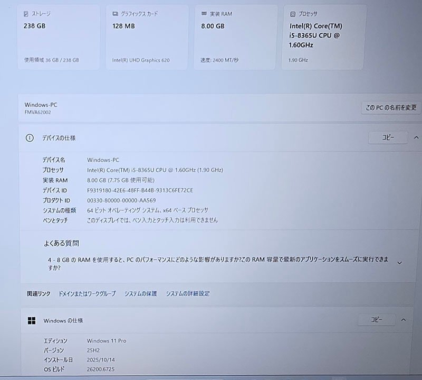
Task: Click the Windows logo beside Windows の仕様
Action: [x=32, y=320]
